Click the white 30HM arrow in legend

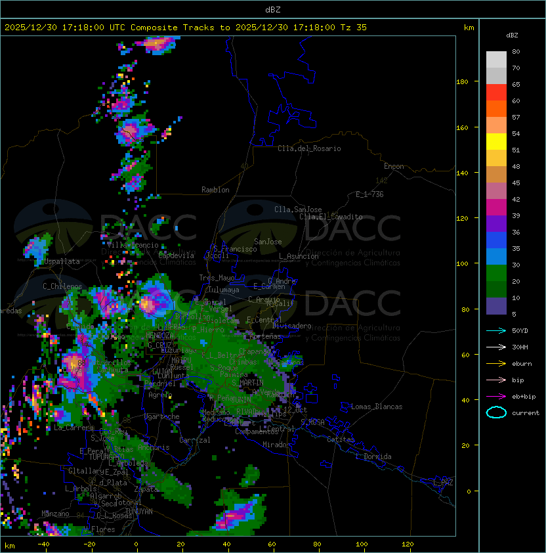tap(496, 347)
